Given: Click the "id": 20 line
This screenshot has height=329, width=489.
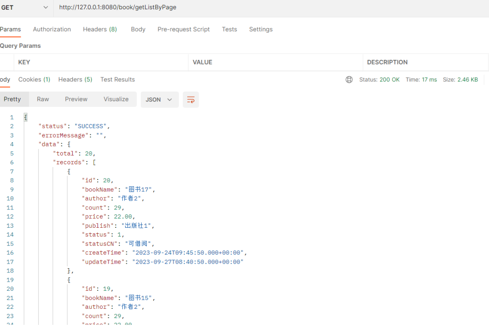Looking at the screenshot, I should [98, 180].
